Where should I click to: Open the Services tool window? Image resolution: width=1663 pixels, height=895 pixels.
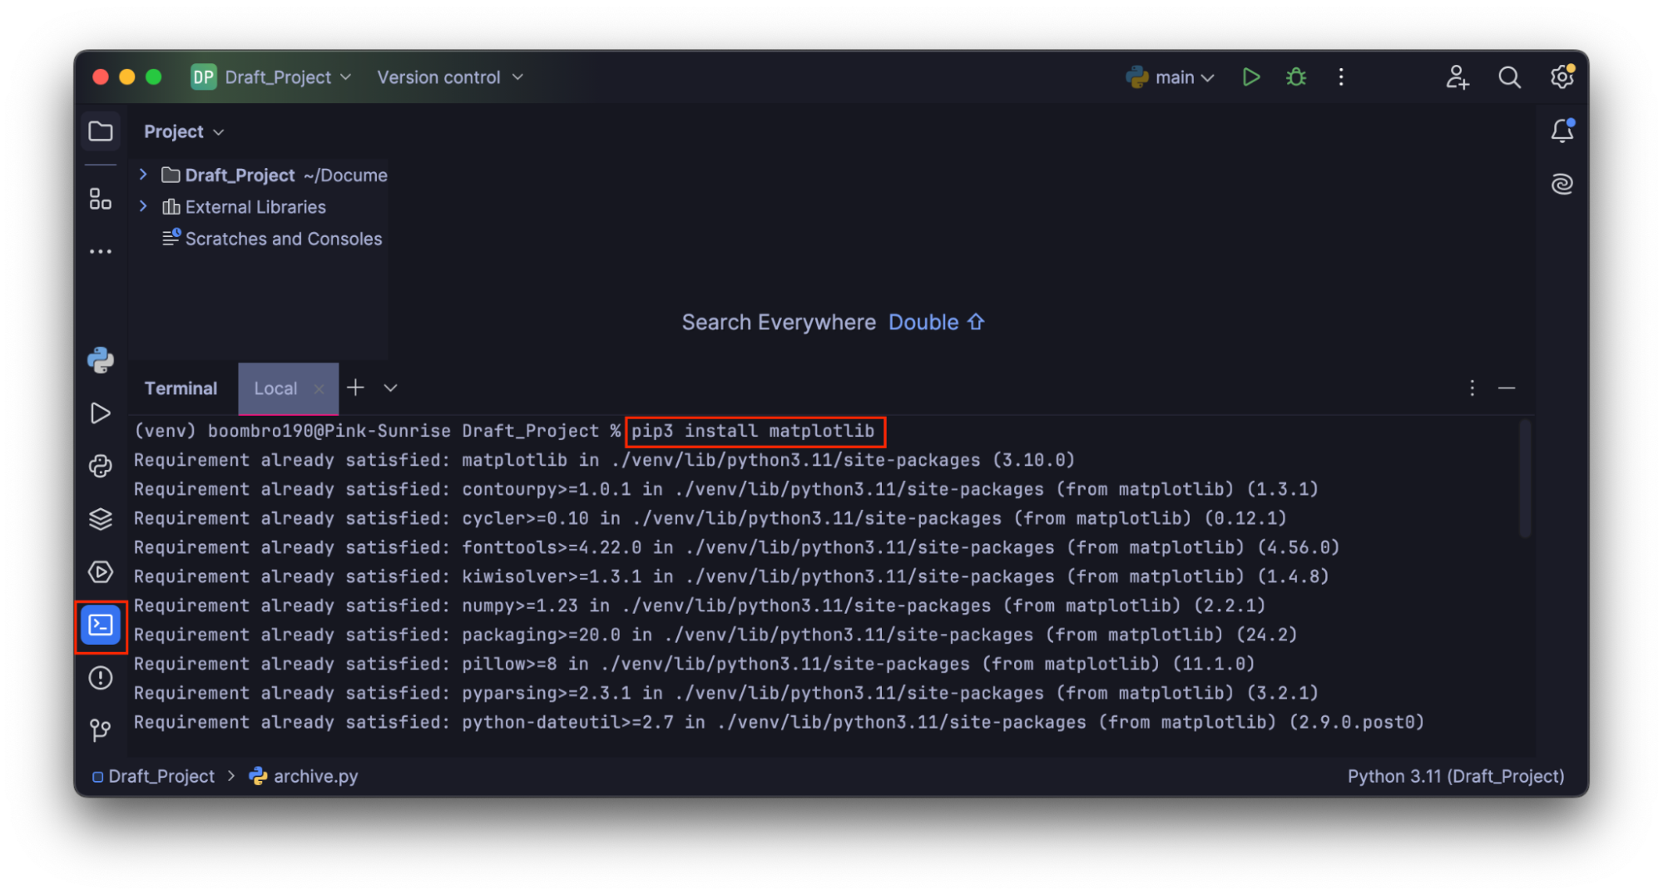(x=101, y=572)
